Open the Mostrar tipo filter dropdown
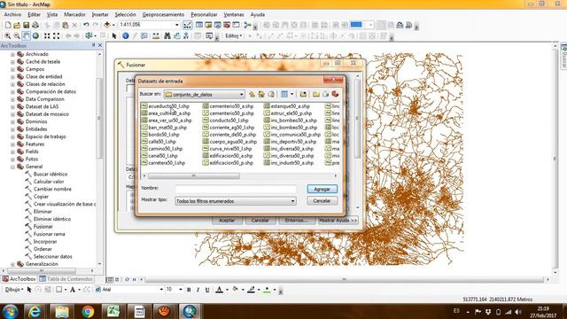Image resolution: width=567 pixels, height=319 pixels. click(292, 201)
